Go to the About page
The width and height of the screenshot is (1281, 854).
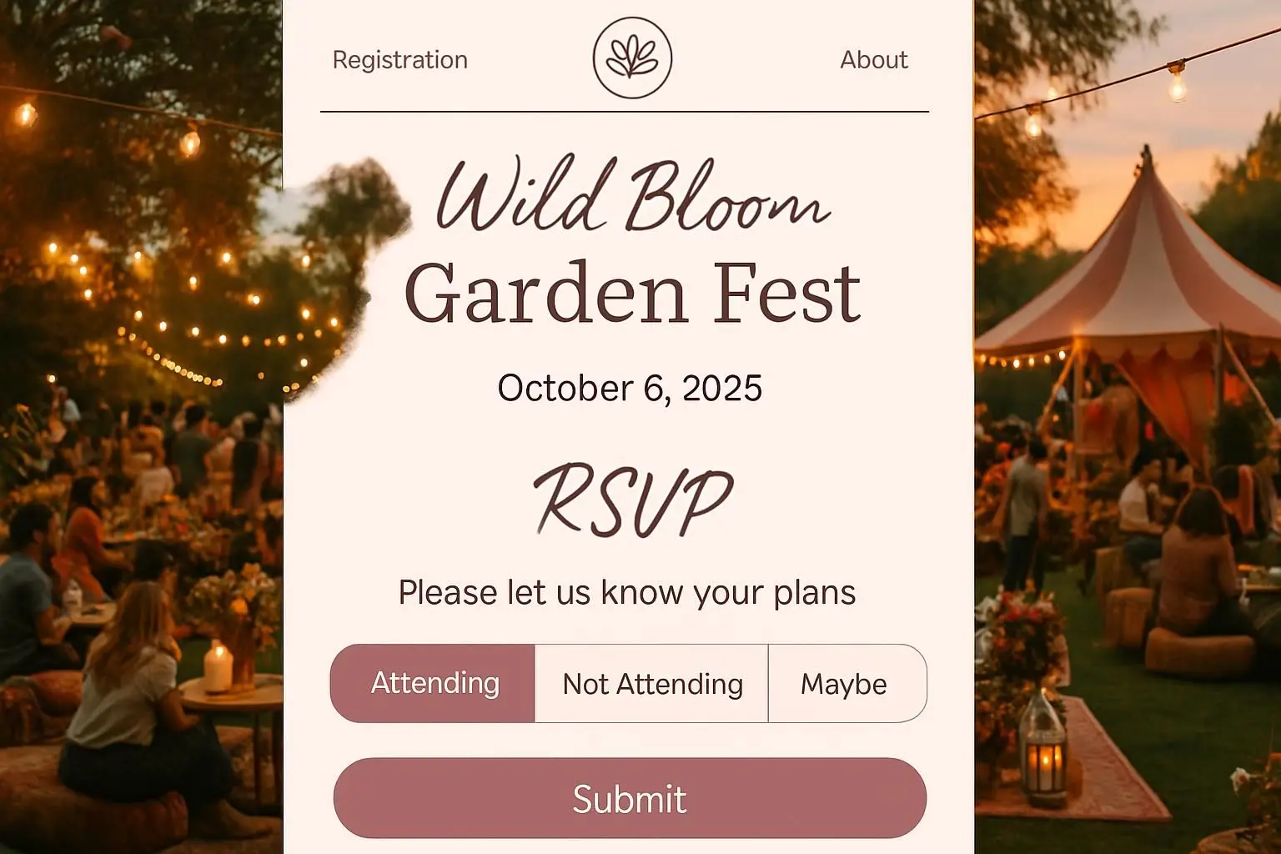point(873,60)
